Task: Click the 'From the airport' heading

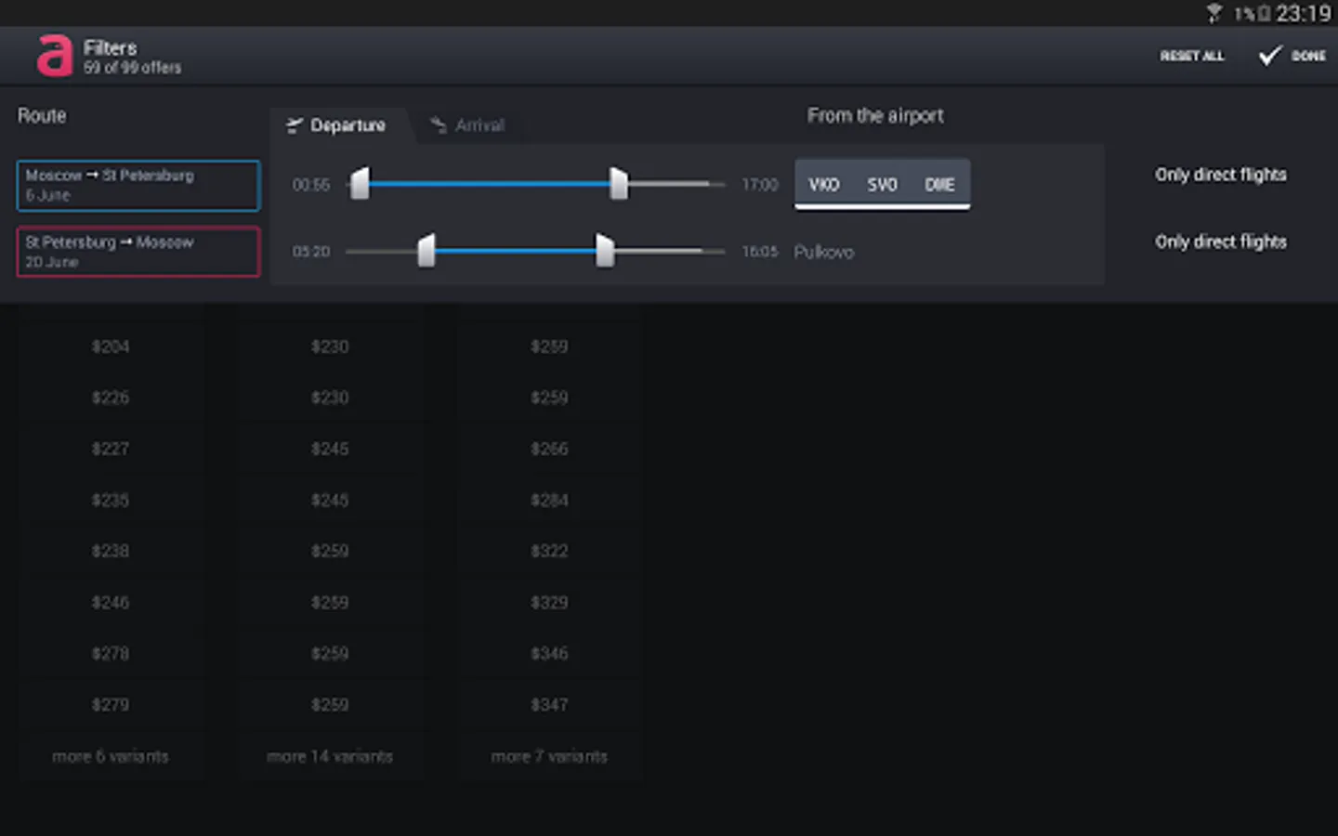Action: tap(875, 116)
